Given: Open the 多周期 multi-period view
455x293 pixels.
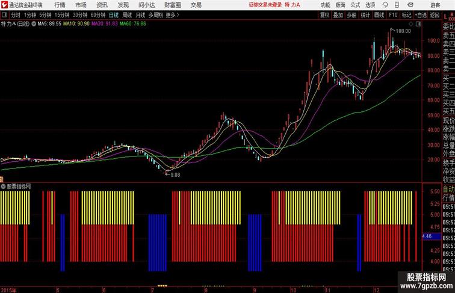Looking at the screenshot, I should [155, 15].
